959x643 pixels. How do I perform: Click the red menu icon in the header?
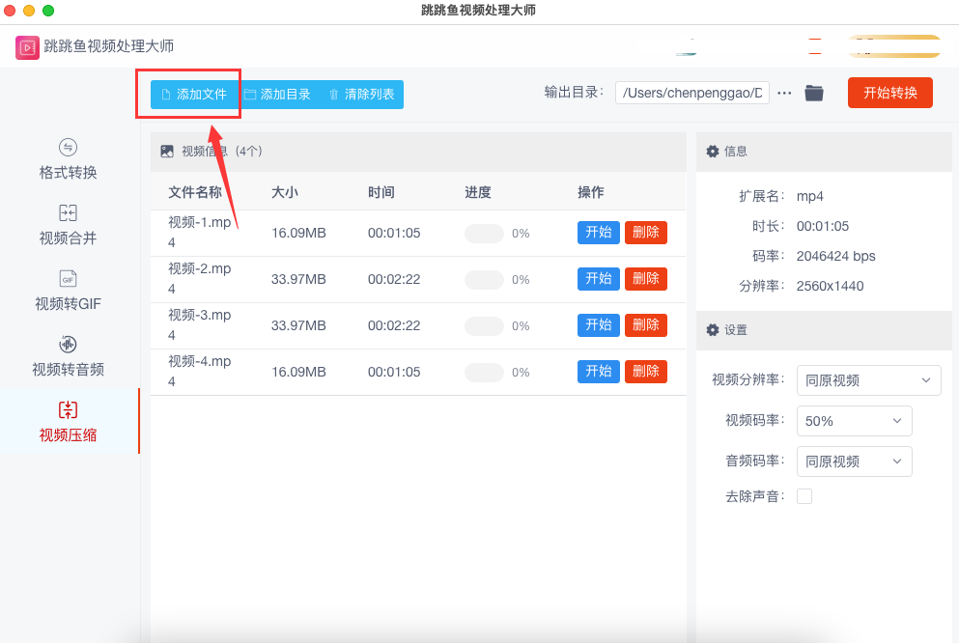815,46
